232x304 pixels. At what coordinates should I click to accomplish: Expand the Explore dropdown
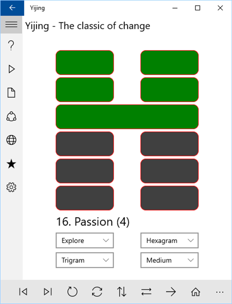pyautogui.click(x=84, y=241)
